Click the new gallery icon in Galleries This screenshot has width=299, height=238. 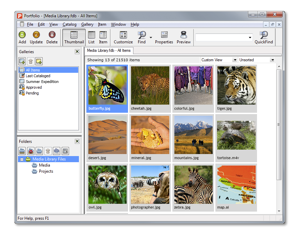(x=22, y=61)
